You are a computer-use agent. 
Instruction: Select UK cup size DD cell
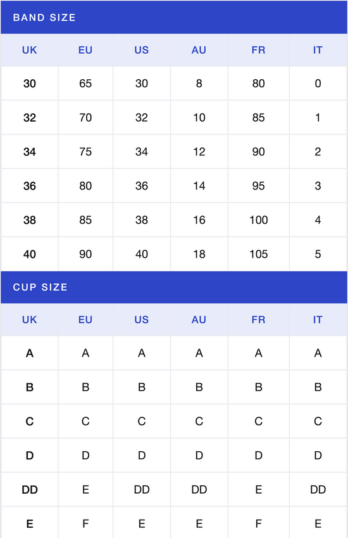30,490
